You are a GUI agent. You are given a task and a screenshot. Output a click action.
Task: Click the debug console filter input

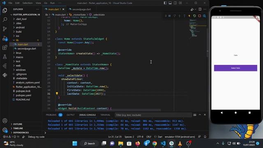153,115
